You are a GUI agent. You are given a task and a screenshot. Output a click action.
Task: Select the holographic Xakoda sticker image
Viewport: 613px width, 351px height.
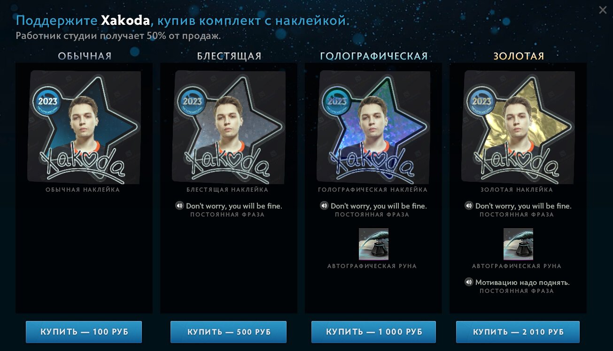point(373,127)
